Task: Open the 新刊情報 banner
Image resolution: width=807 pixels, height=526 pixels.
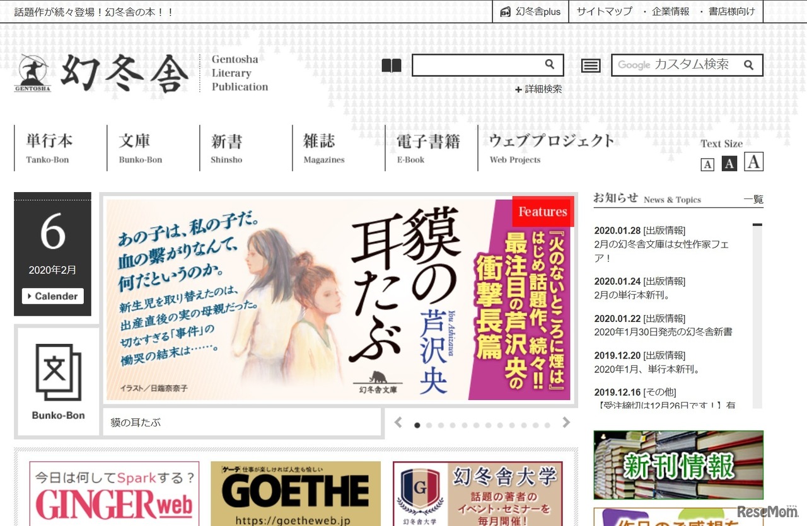Action: pyautogui.click(x=678, y=465)
